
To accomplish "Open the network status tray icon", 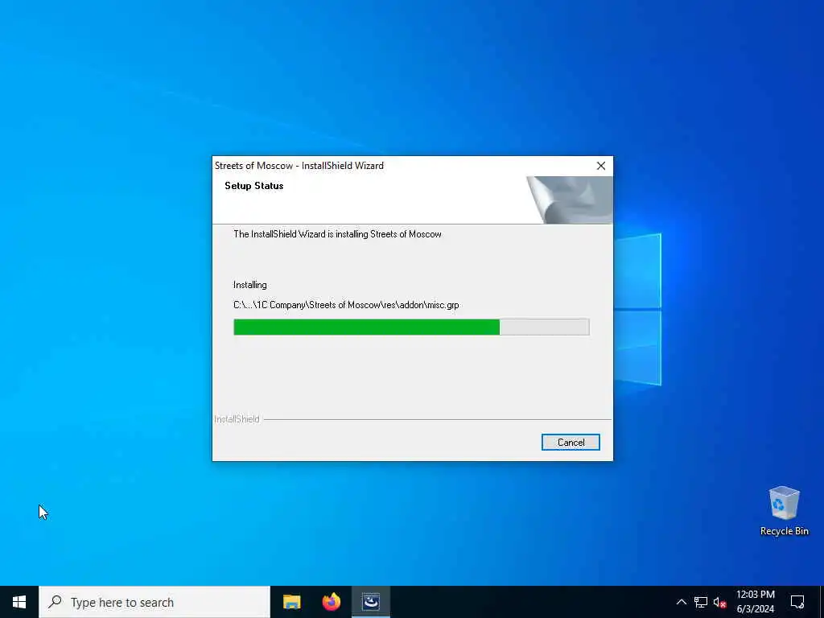I will tap(701, 602).
